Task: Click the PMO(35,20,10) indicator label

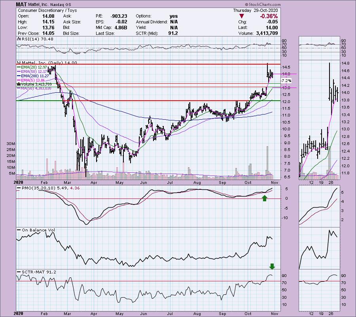Action: click(51, 188)
